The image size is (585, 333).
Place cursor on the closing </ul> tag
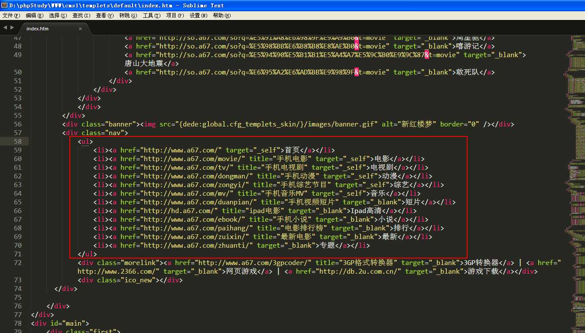pyautogui.click(x=88, y=254)
